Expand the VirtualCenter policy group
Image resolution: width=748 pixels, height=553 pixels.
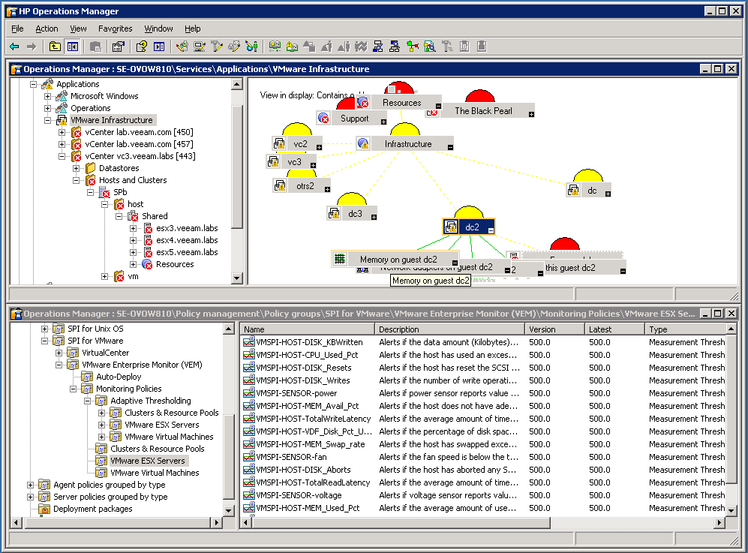(59, 353)
